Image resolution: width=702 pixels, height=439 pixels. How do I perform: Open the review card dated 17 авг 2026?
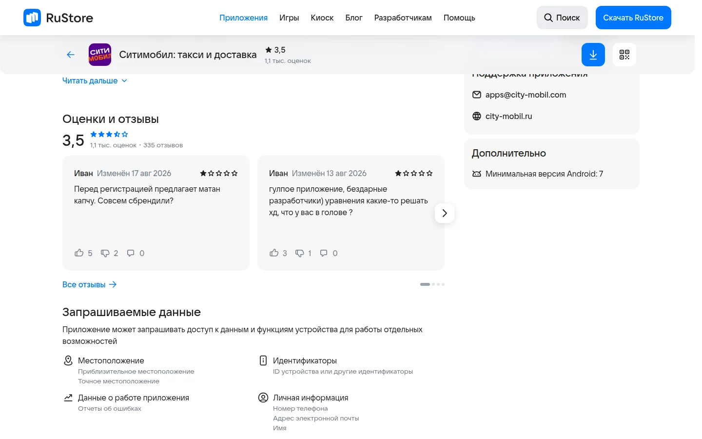156,213
